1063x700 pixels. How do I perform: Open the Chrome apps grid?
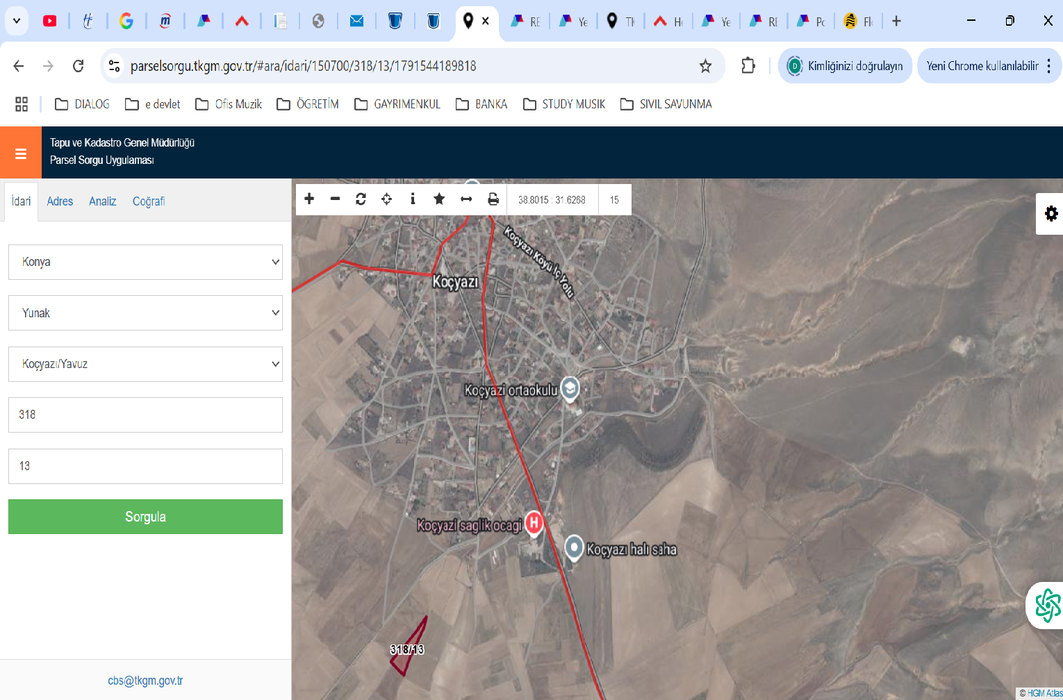[22, 104]
